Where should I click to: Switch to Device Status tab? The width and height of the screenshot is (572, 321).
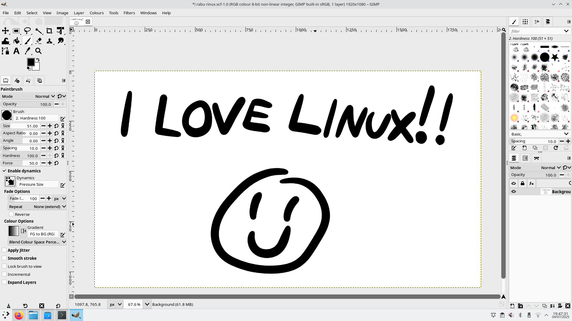click(17, 81)
